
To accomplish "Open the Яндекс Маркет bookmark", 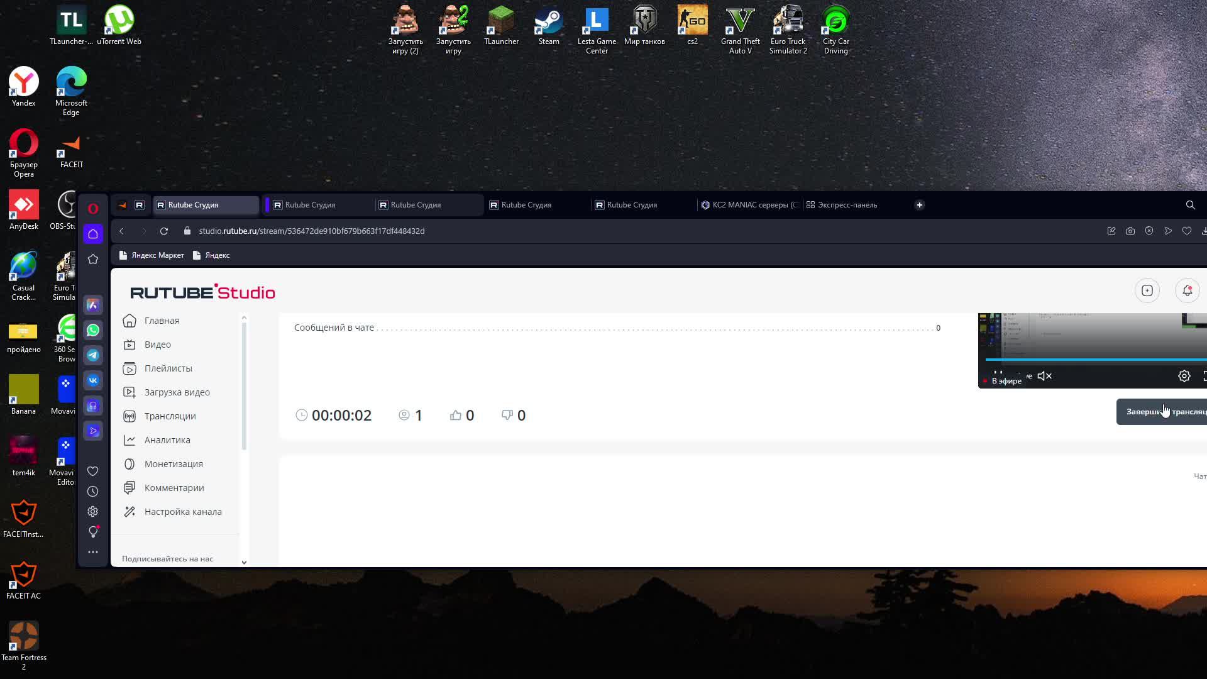I will point(152,255).
